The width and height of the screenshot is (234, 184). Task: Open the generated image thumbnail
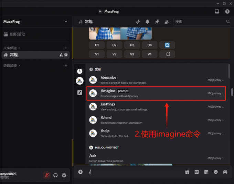pos(120,33)
